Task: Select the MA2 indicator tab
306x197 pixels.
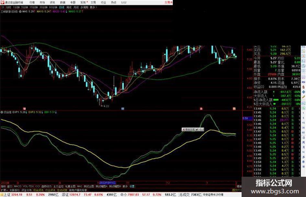Action: pos(79,186)
